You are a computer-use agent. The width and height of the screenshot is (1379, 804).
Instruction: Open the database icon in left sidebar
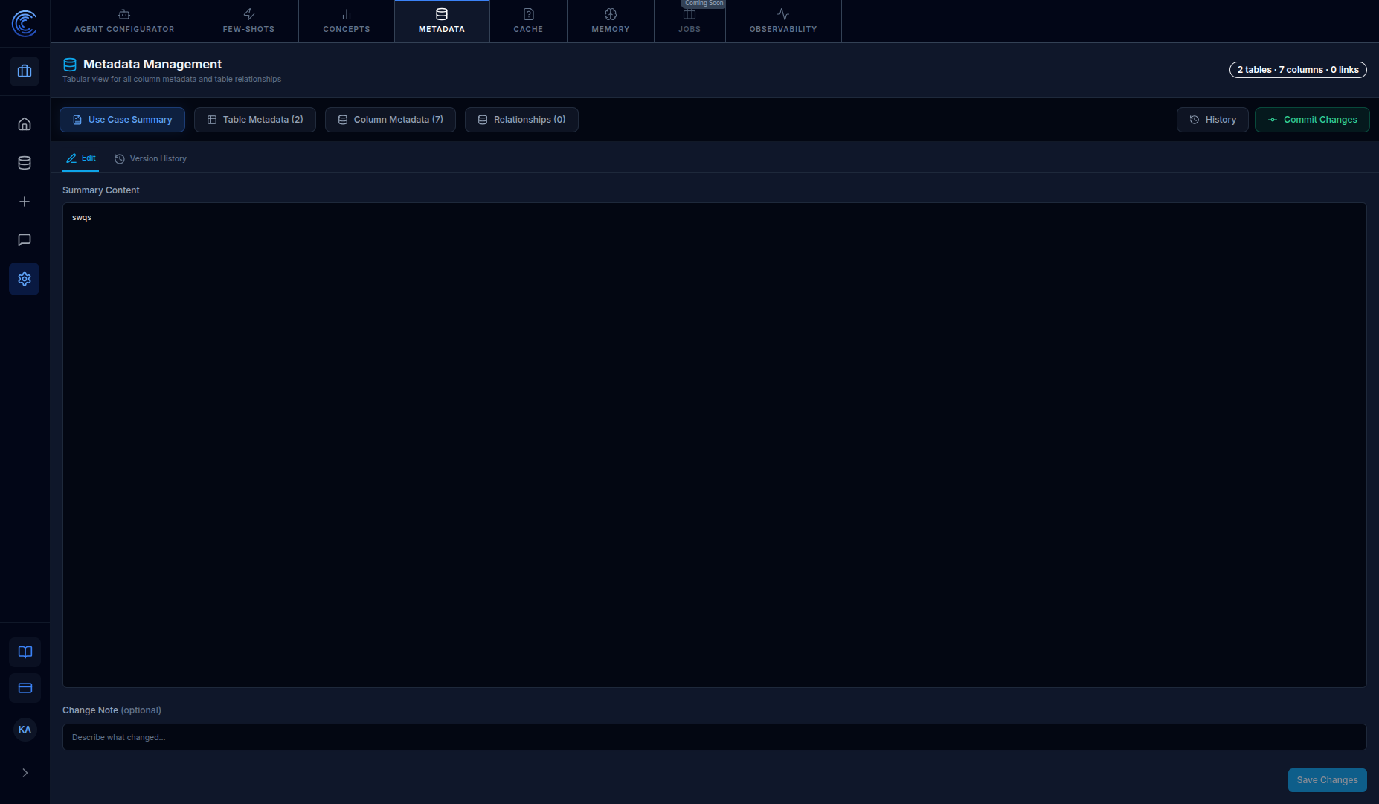[x=25, y=163]
